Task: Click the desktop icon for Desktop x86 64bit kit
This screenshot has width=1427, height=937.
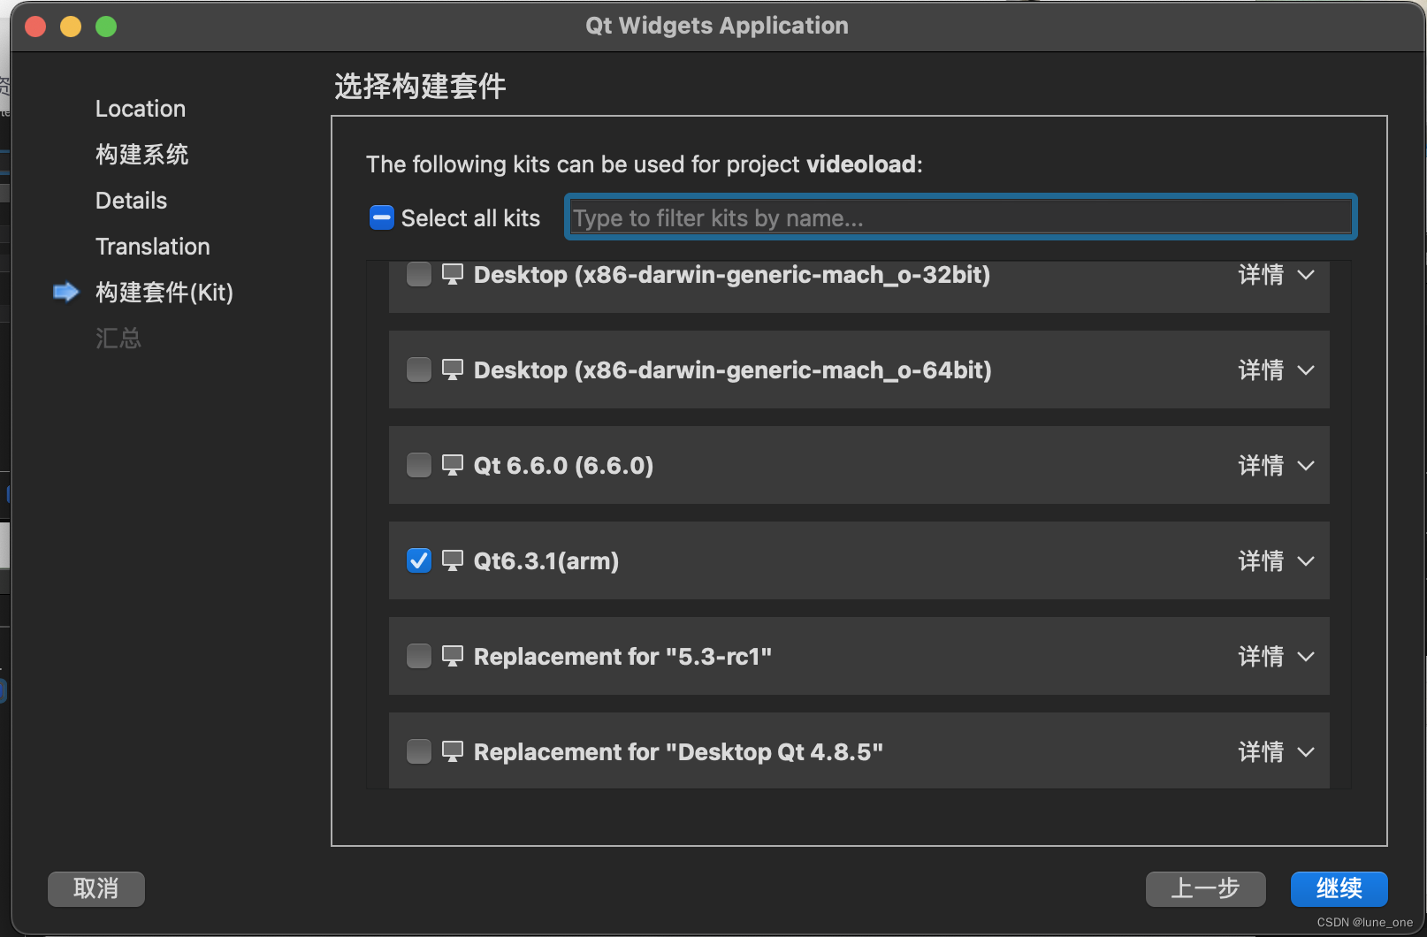Action: [453, 369]
